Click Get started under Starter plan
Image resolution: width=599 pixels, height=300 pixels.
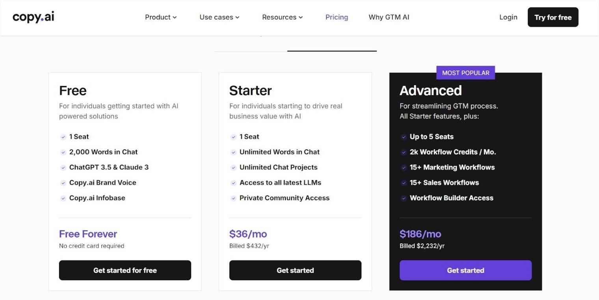pyautogui.click(x=295, y=270)
